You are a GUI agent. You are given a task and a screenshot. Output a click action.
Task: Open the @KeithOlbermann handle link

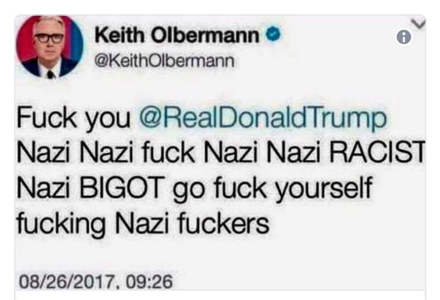(x=164, y=61)
